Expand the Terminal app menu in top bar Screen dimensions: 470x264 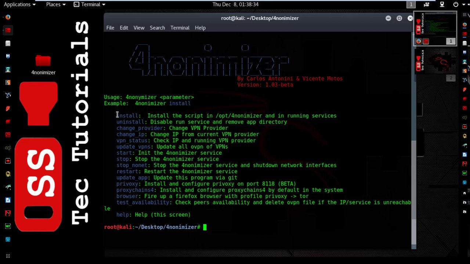coord(90,4)
